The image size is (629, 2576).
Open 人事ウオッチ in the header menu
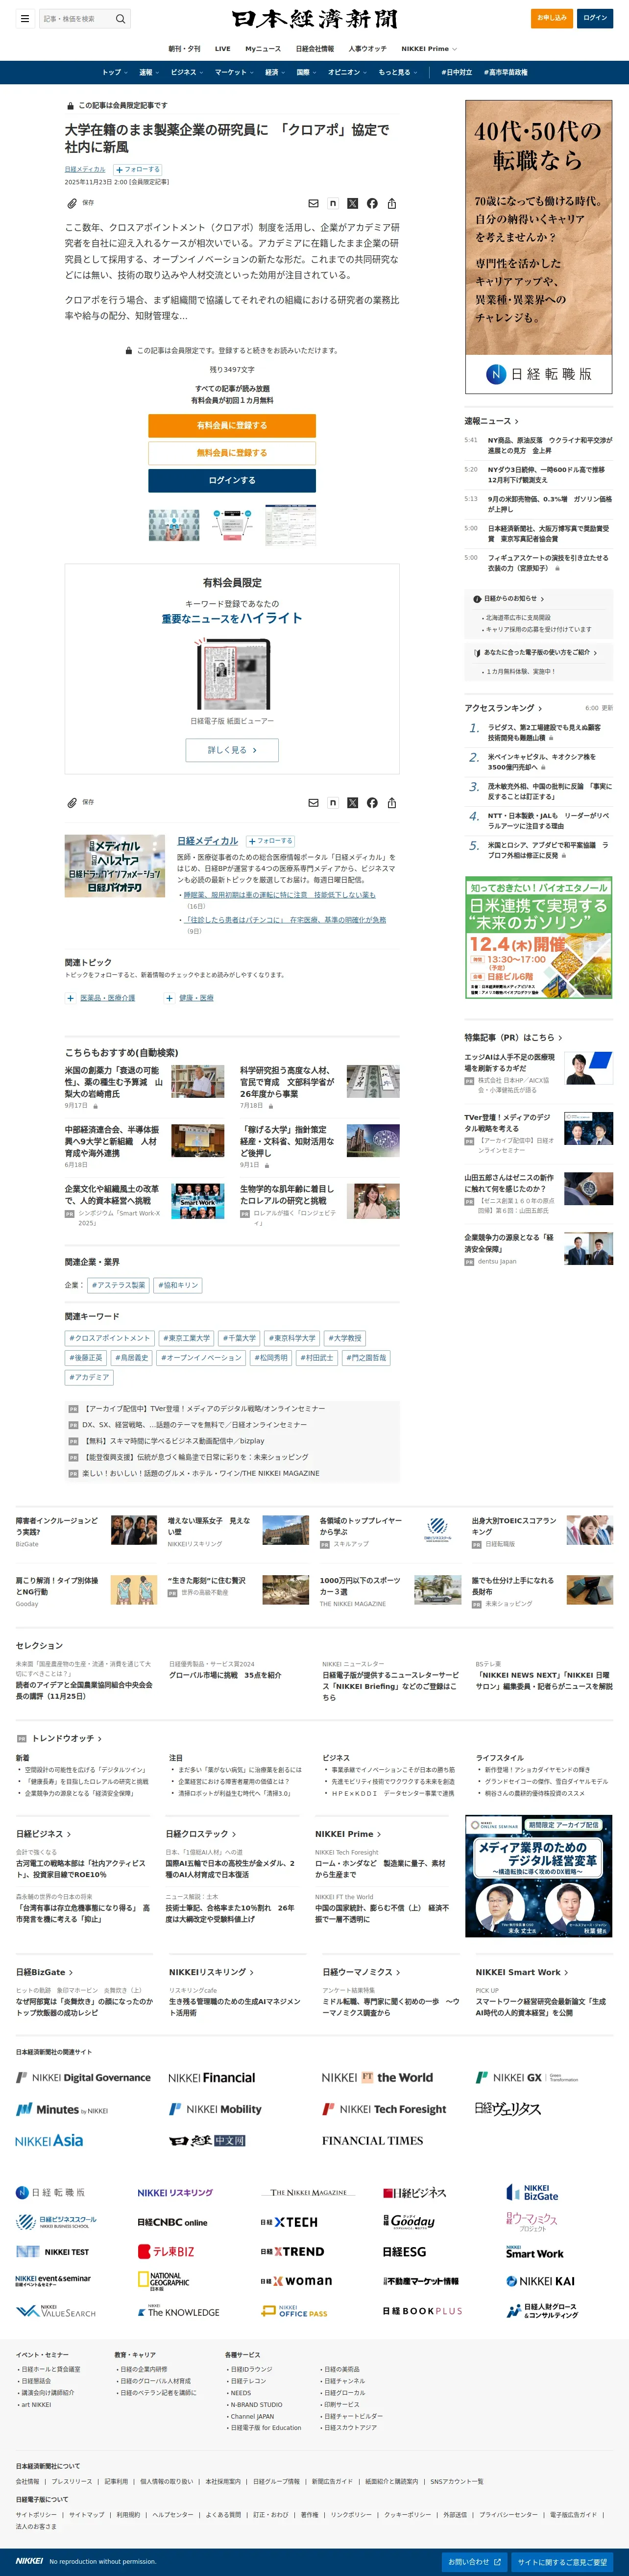367,48
